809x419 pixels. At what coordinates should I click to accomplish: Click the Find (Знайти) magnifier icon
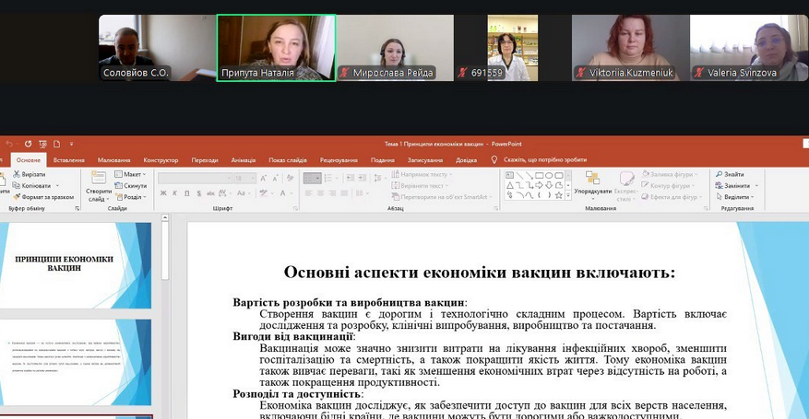tap(720, 174)
